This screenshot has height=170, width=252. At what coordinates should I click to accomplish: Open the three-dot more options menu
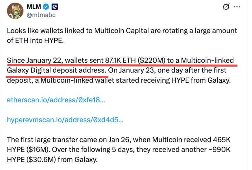(x=237, y=6)
